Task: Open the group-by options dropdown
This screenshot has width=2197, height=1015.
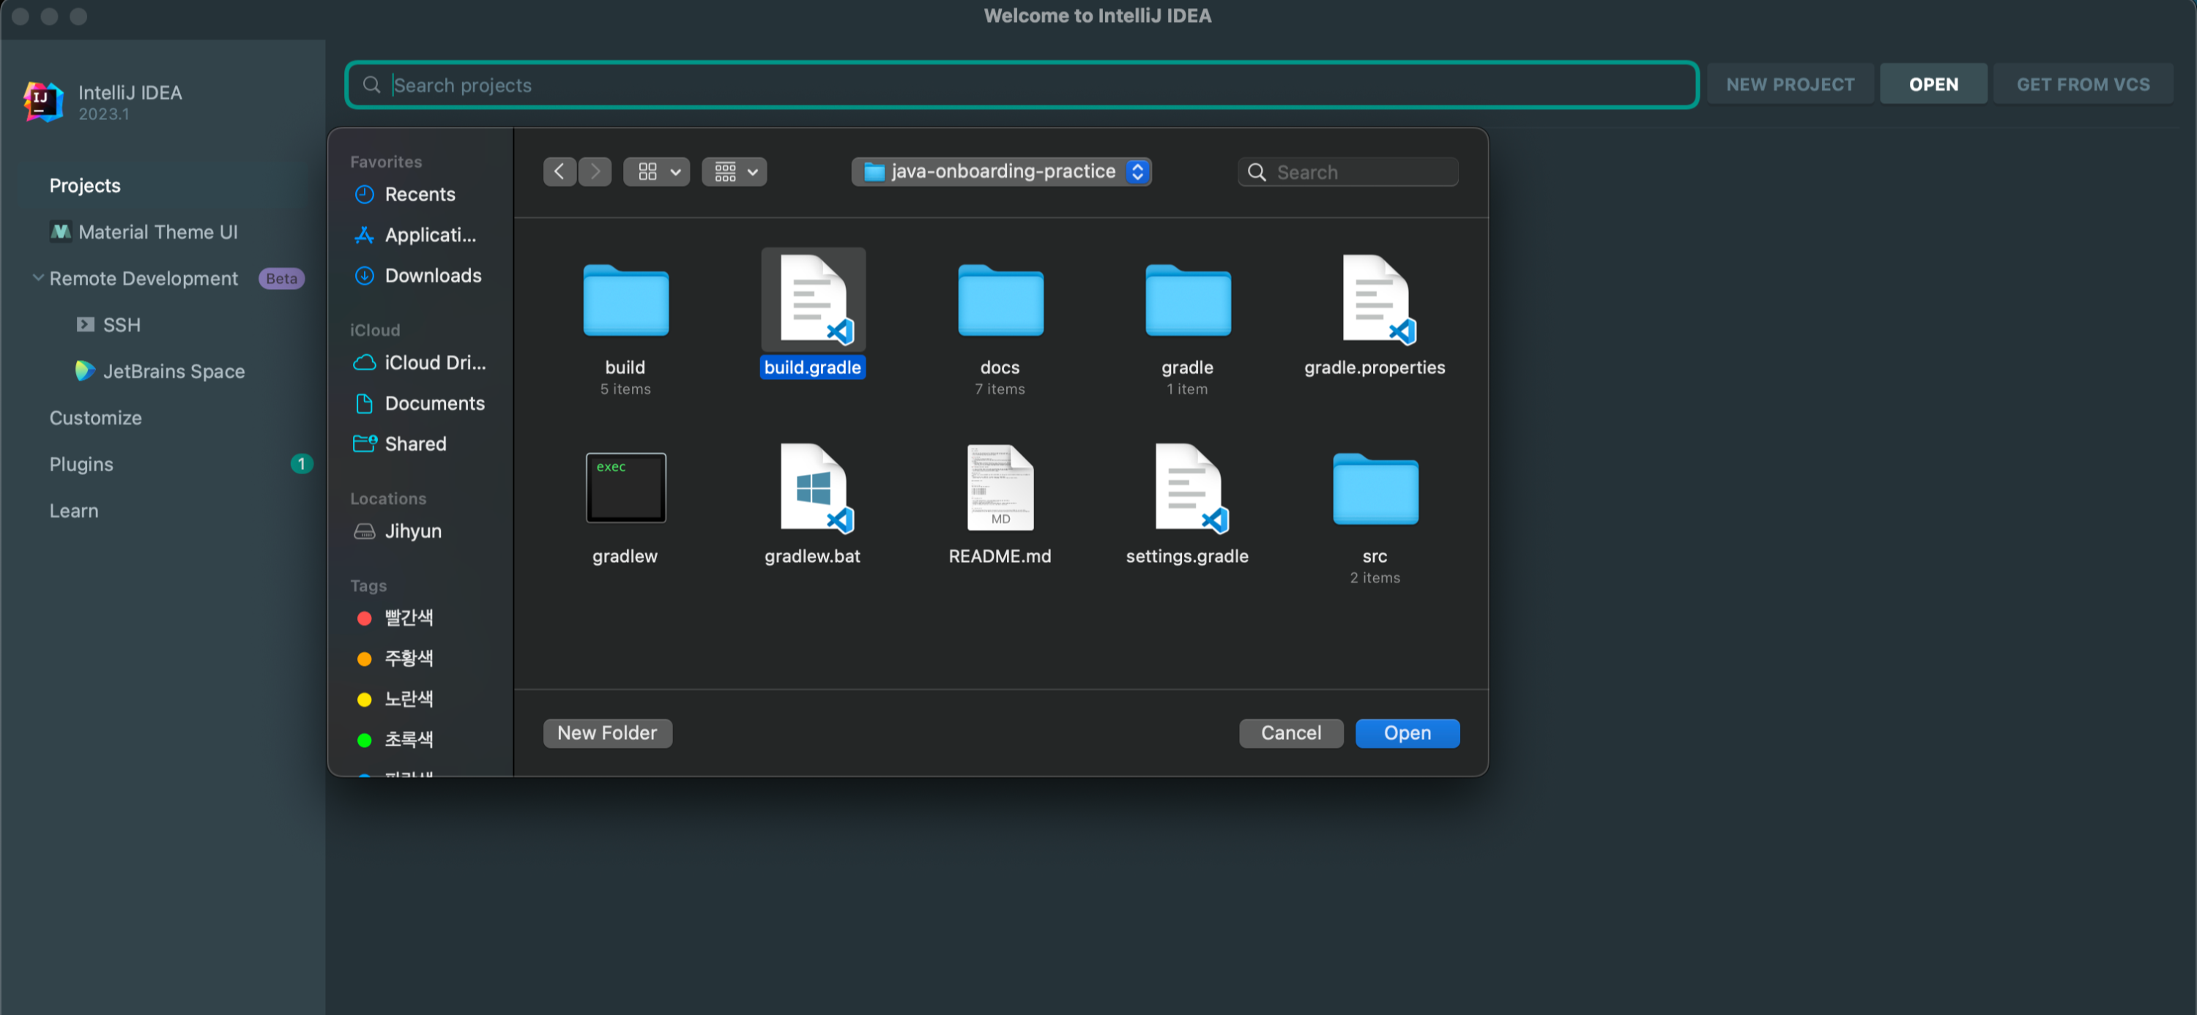Action: click(734, 171)
